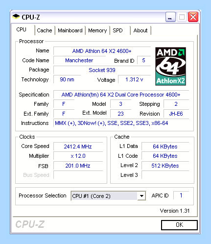This screenshot has width=211, height=244.
Task: Click the Brand ID value 5
Action: tap(144, 60)
